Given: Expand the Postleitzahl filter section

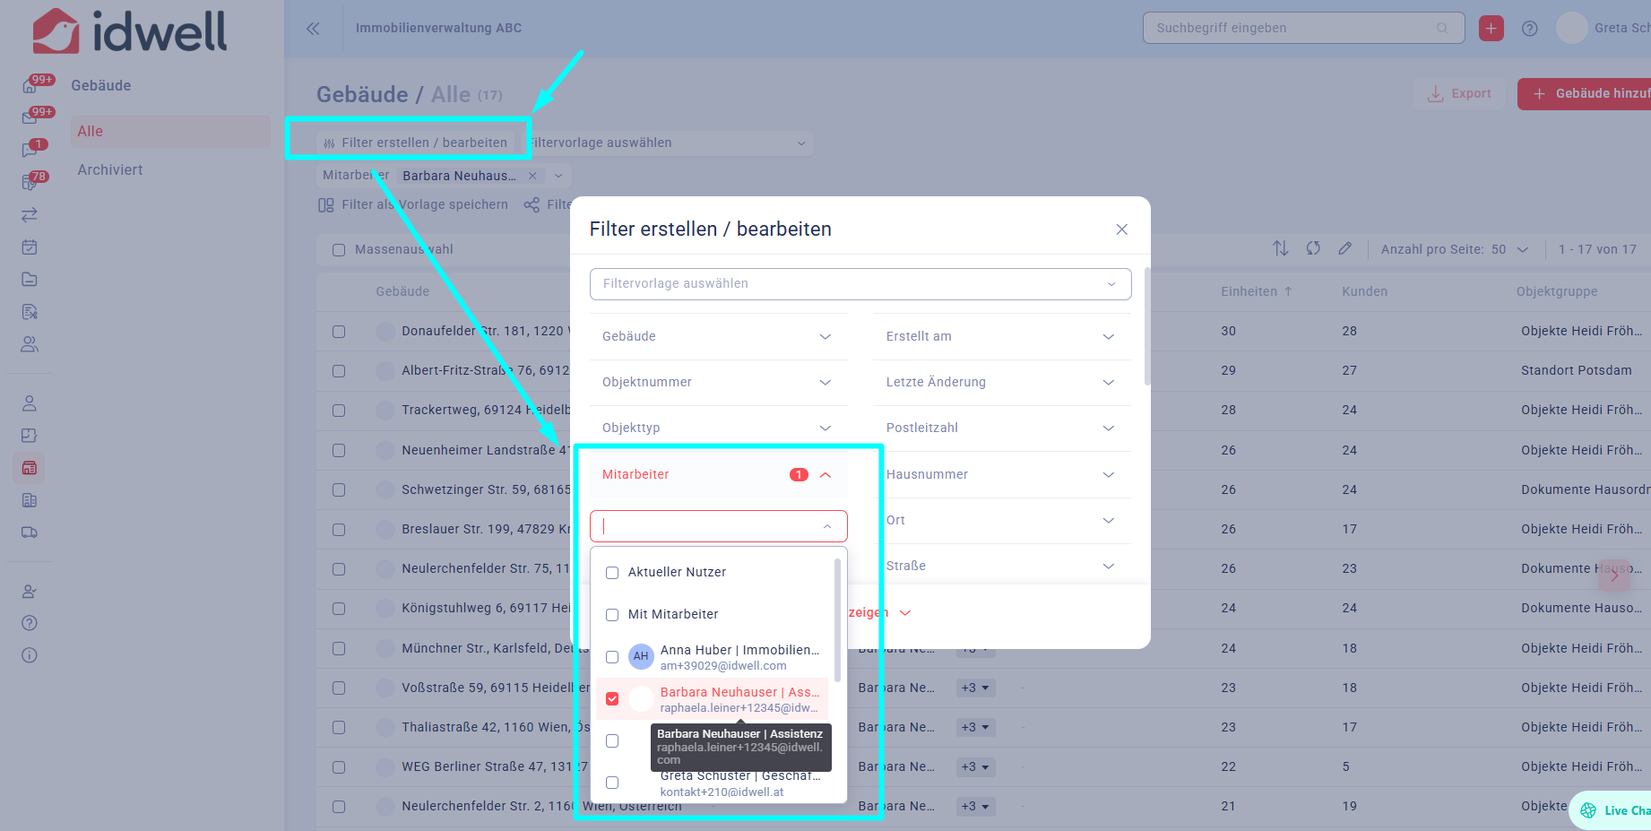Looking at the screenshot, I should (x=1001, y=428).
